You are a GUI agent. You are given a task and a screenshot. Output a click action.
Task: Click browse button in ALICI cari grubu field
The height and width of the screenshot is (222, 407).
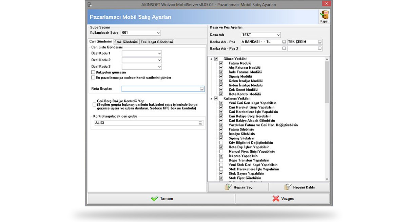pos(200,123)
